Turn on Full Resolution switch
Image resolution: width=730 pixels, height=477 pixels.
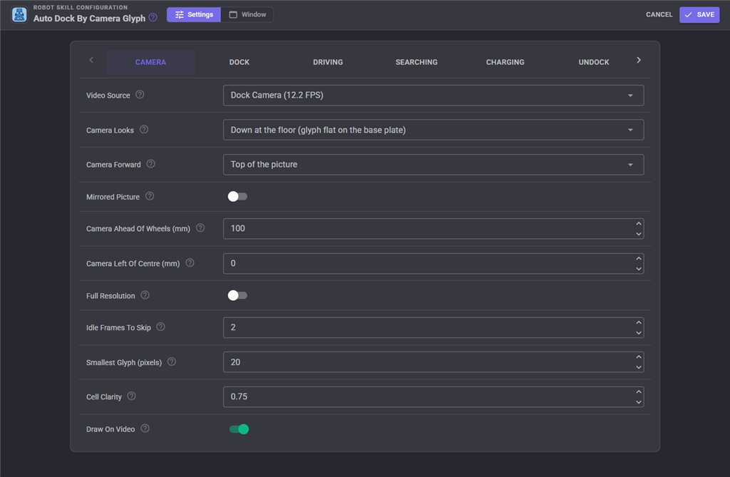(x=237, y=295)
